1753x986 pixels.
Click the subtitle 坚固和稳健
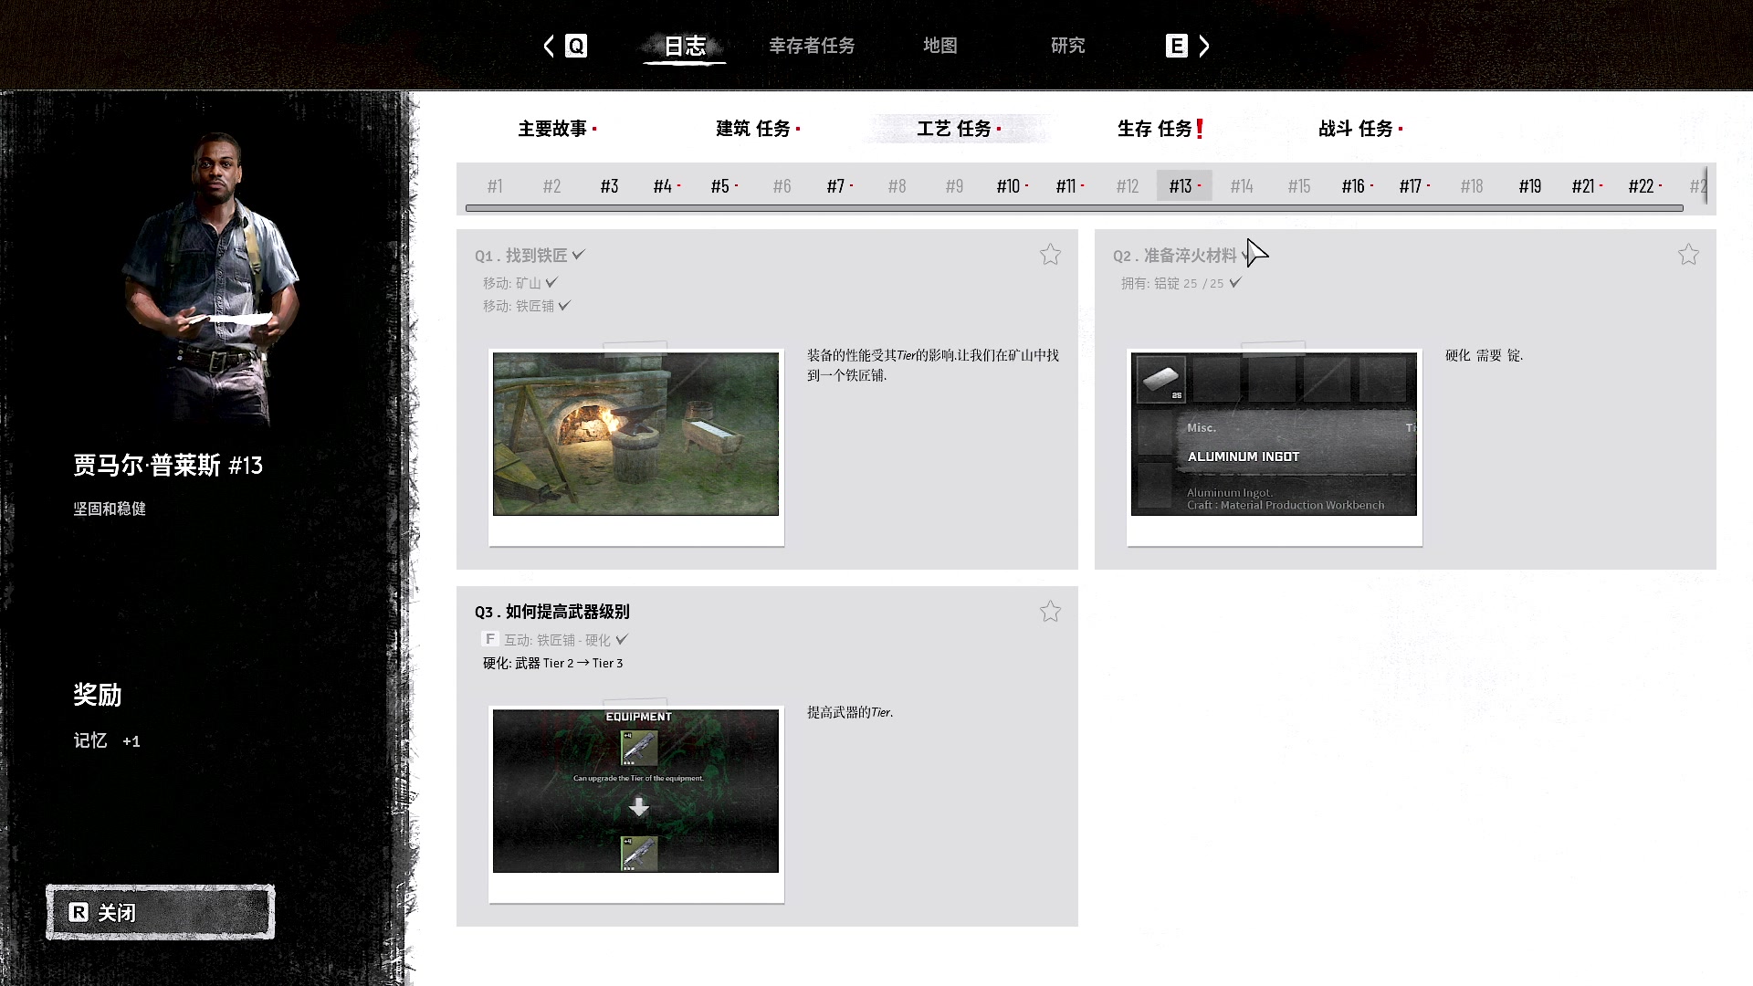110,509
